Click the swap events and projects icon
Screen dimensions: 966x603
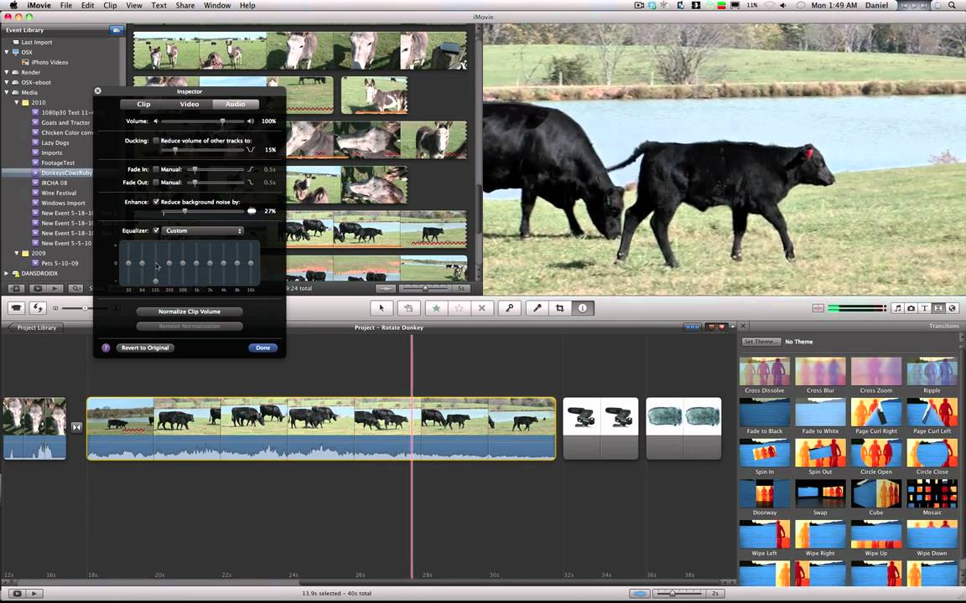39,307
